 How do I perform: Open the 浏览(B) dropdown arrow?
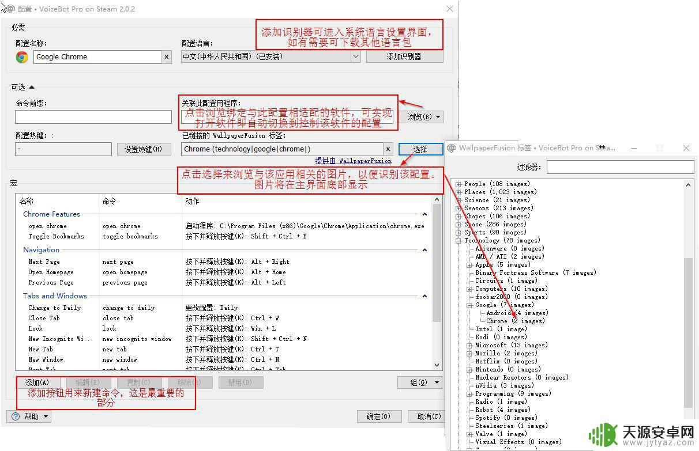[439, 118]
